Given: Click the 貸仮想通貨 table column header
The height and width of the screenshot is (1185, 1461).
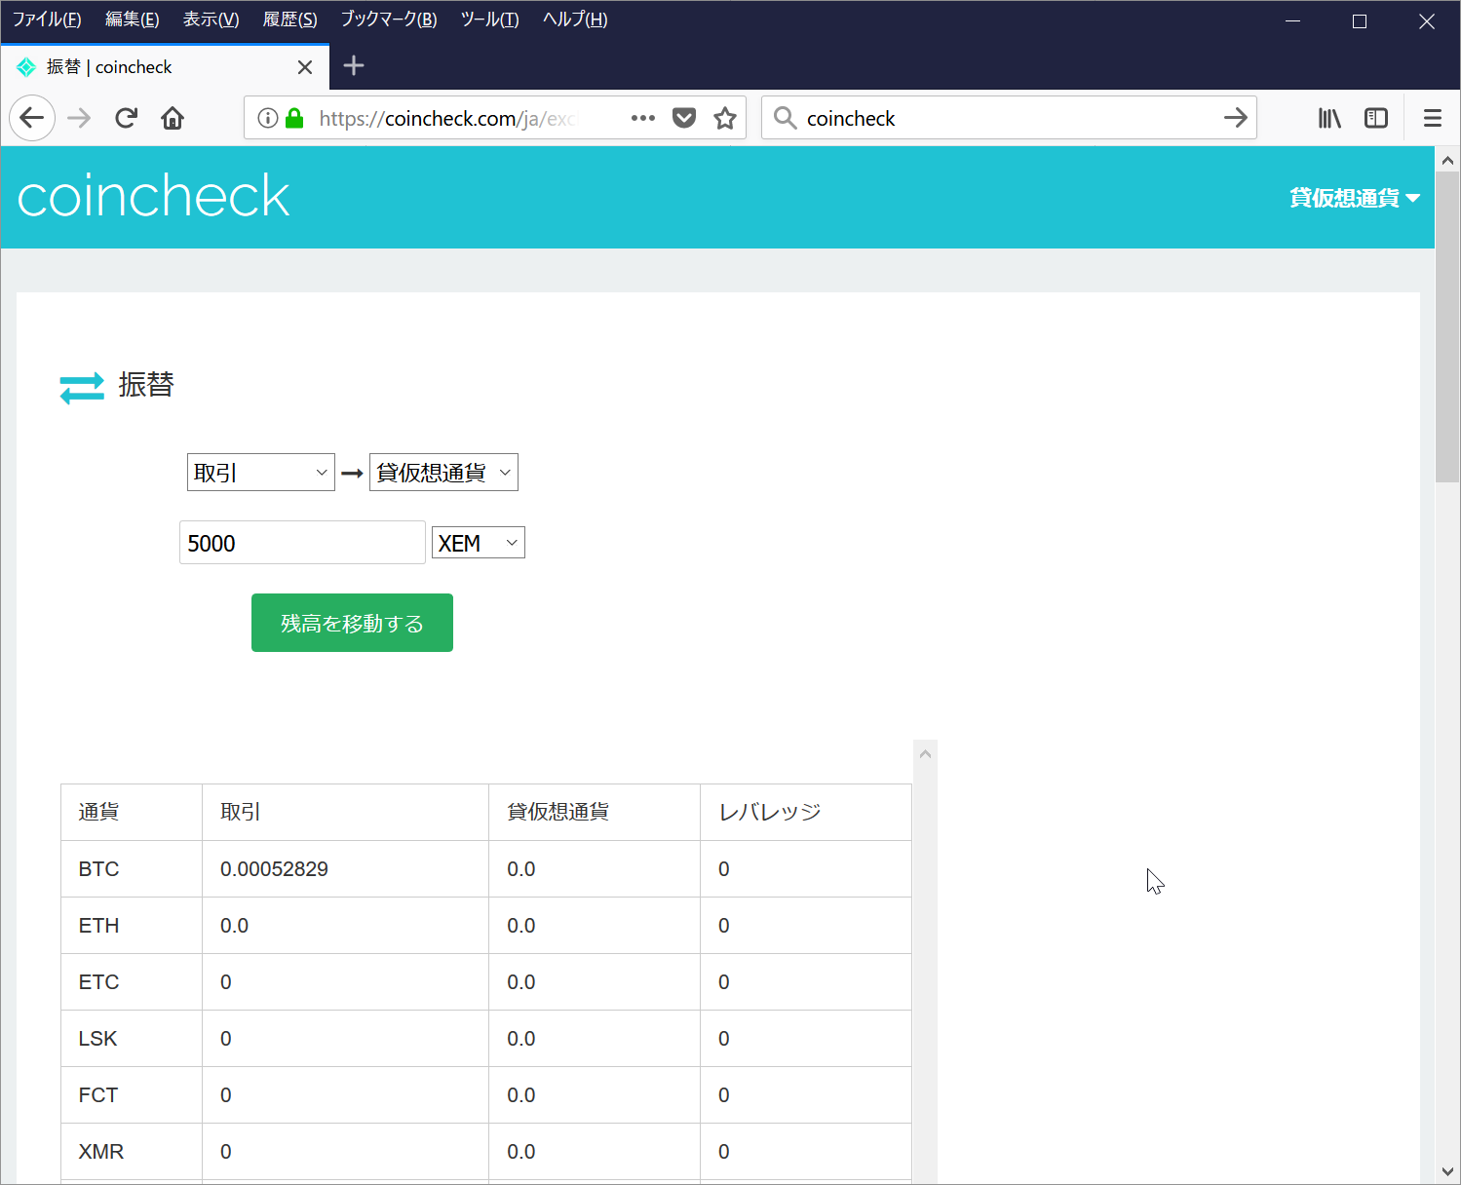Looking at the screenshot, I should (595, 812).
